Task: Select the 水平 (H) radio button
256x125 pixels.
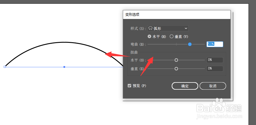Action: pos(149,36)
